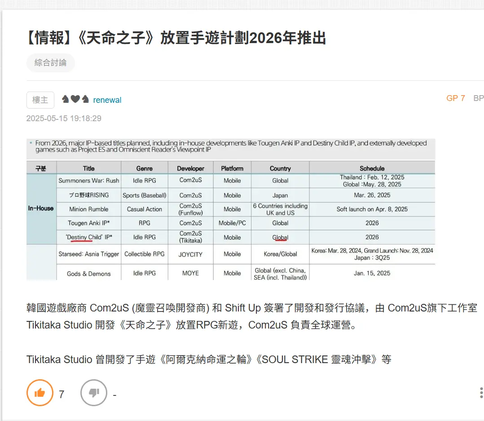Click the Summoners War: Rush row in the image
Viewport: 484px width, 421px height.
pos(89,180)
